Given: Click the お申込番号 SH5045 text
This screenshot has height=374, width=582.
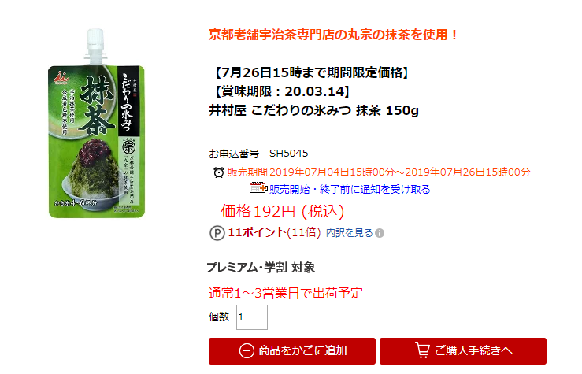Looking at the screenshot, I should [258, 154].
